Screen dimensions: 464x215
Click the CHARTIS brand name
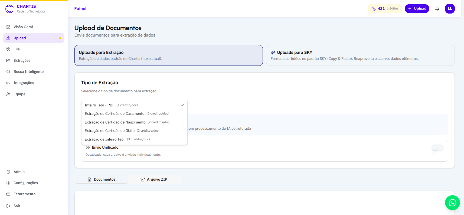tap(26, 6)
